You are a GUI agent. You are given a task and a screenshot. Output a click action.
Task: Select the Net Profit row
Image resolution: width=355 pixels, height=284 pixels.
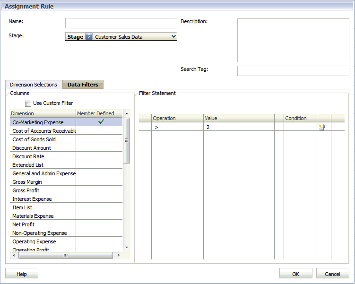pyautogui.click(x=66, y=224)
